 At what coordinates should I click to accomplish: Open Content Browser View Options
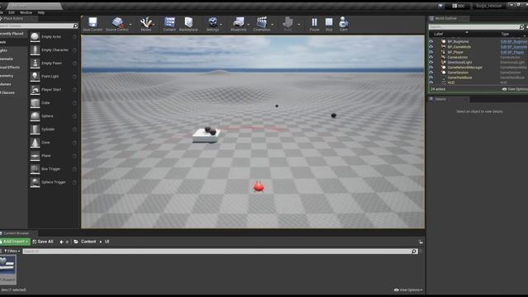pyautogui.click(x=408, y=290)
